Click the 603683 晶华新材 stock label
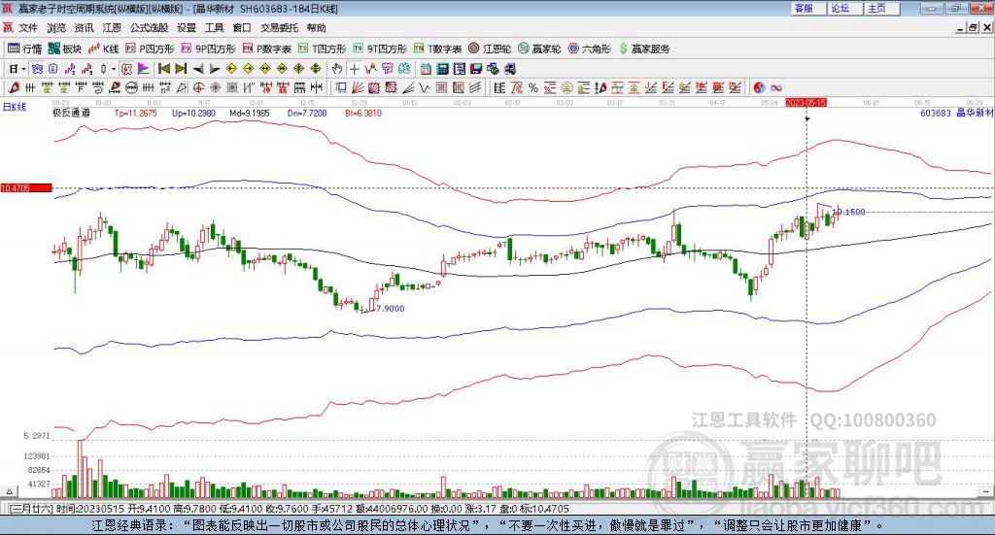 pyautogui.click(x=956, y=113)
